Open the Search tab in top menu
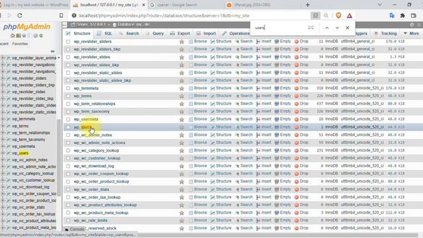The height and width of the screenshot is (238, 423). [129, 34]
